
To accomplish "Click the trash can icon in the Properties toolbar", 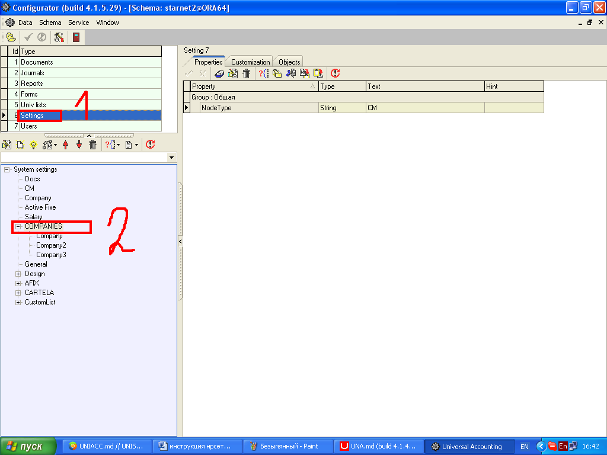I will (246, 73).
